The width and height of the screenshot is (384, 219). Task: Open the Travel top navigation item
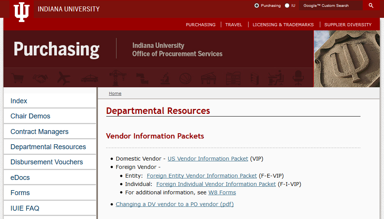[x=234, y=25]
